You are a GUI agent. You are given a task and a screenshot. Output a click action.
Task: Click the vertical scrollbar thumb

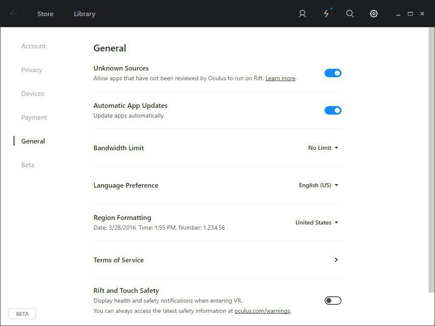click(432, 160)
